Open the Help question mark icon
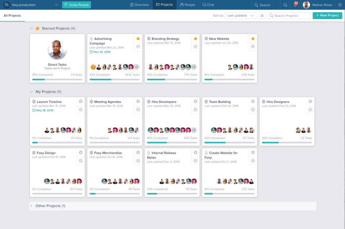This screenshot has width=345, height=229. [340, 5]
